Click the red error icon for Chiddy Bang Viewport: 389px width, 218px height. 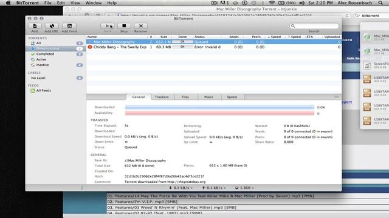(90, 47)
